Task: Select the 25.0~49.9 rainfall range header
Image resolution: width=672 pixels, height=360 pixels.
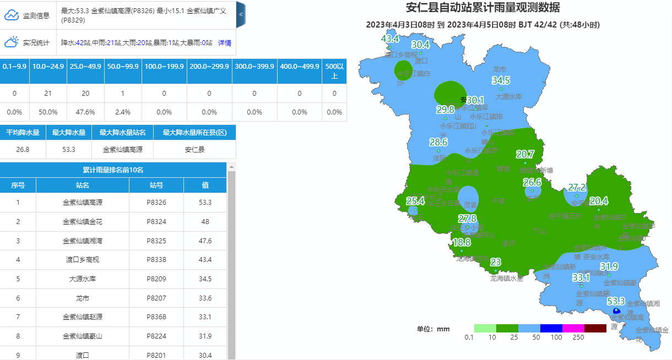Action: (x=85, y=70)
